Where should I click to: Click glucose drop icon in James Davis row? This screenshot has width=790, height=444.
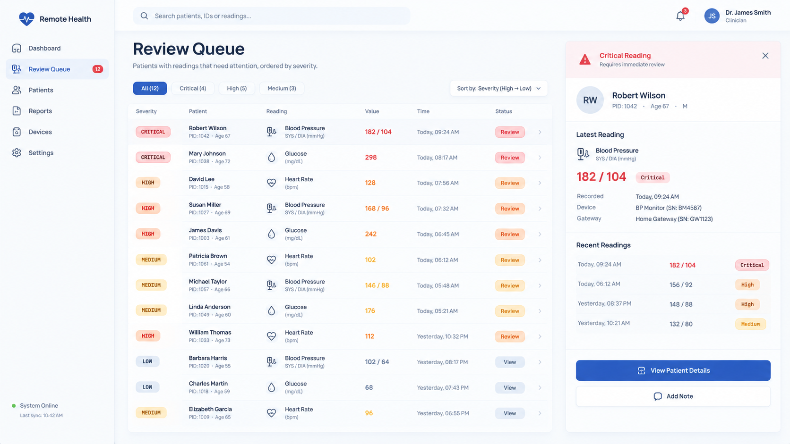click(271, 234)
